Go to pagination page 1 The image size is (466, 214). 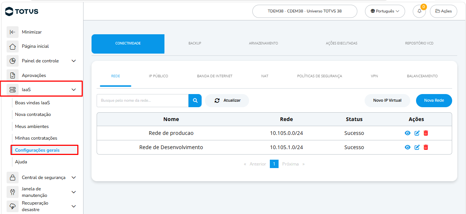tap(274, 164)
